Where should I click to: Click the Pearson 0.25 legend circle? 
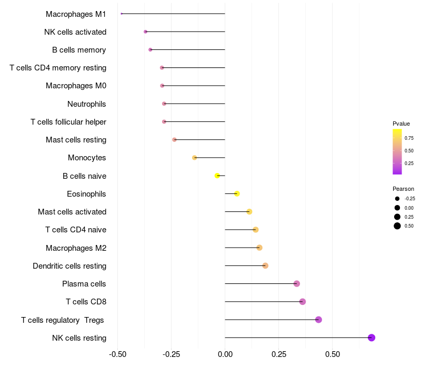click(397, 217)
